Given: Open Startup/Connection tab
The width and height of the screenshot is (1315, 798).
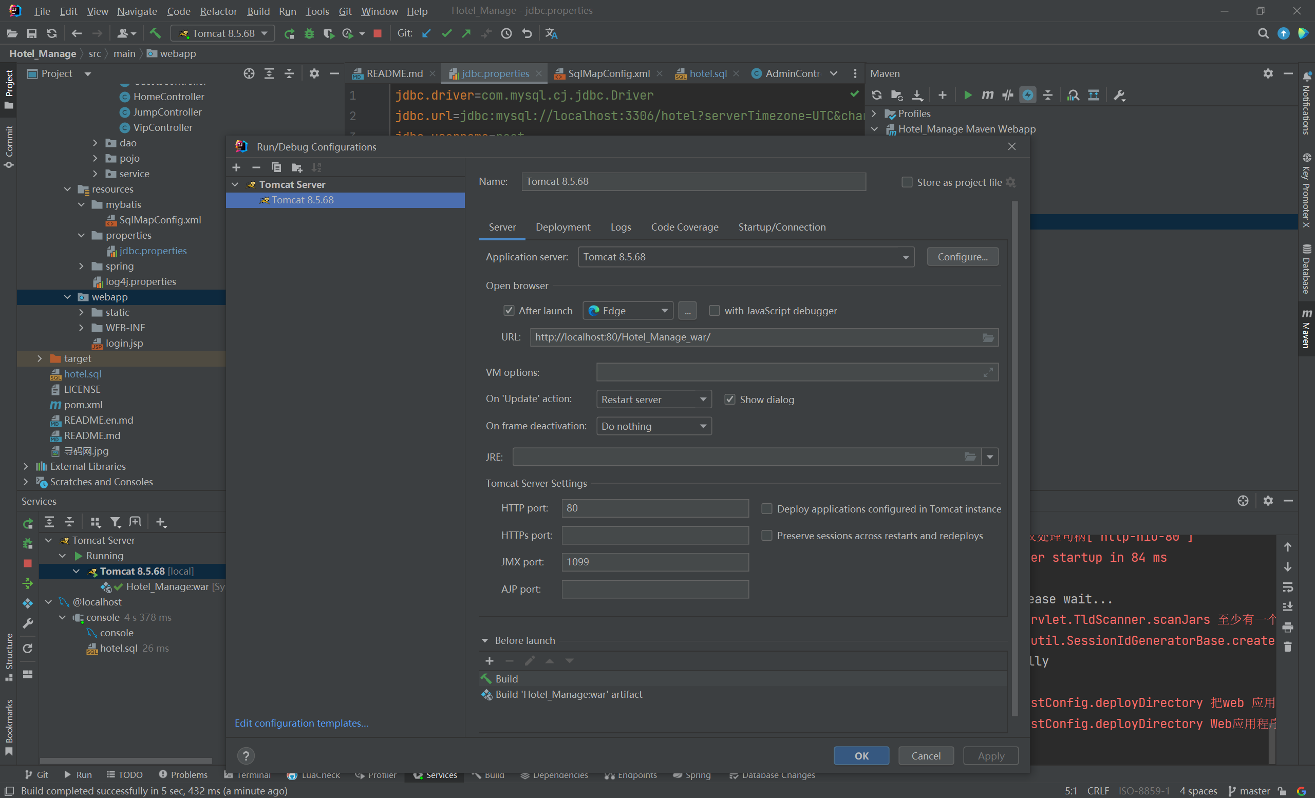Looking at the screenshot, I should (x=782, y=227).
